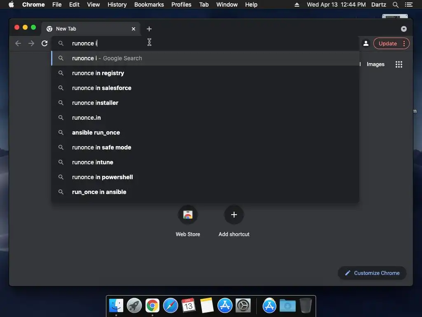
Task: Open Launchpad from the Dock
Action: (134, 306)
